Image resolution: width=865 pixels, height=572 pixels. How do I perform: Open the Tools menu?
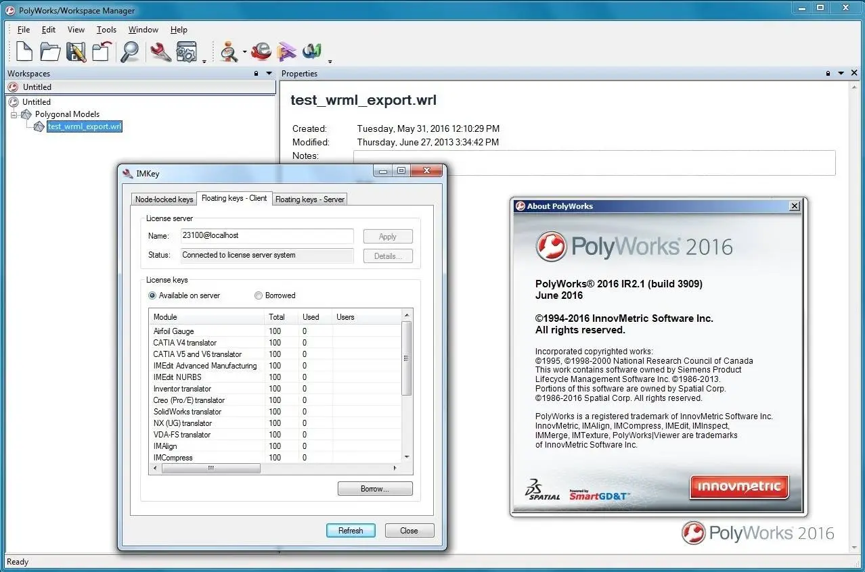[x=106, y=30]
